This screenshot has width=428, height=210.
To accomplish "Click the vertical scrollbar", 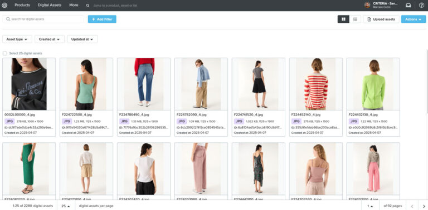I will point(427,82).
